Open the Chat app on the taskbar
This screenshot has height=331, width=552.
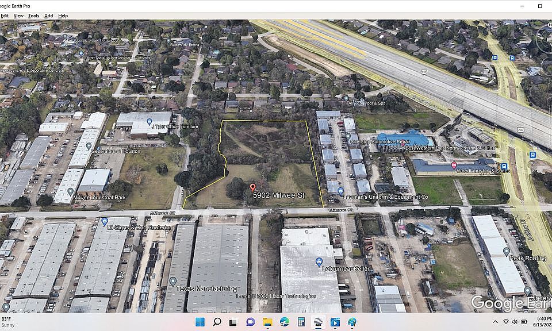250,322
